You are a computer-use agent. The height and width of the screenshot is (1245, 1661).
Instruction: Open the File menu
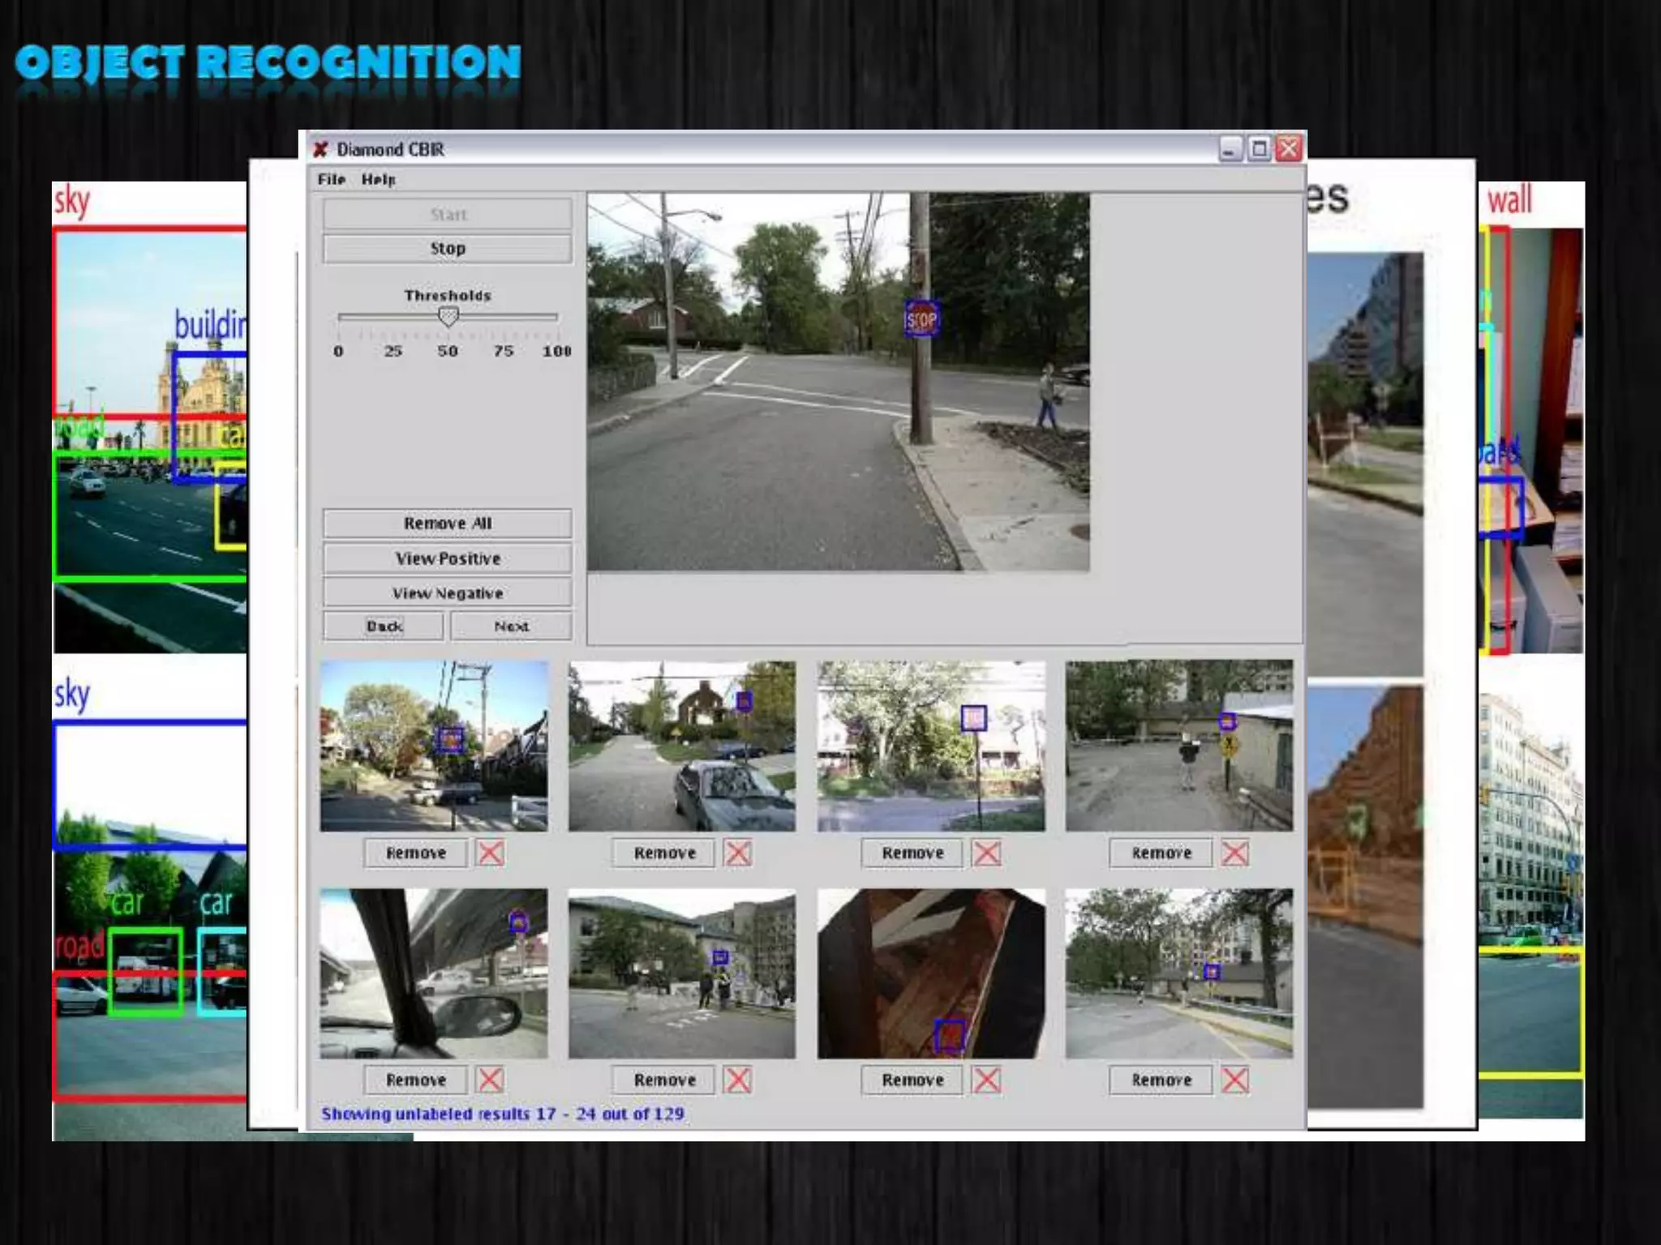click(x=331, y=179)
